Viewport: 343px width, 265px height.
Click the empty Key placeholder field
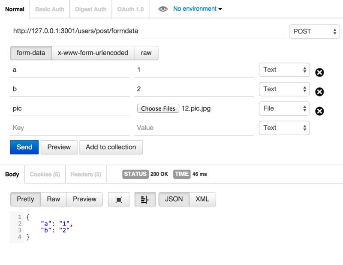point(70,128)
